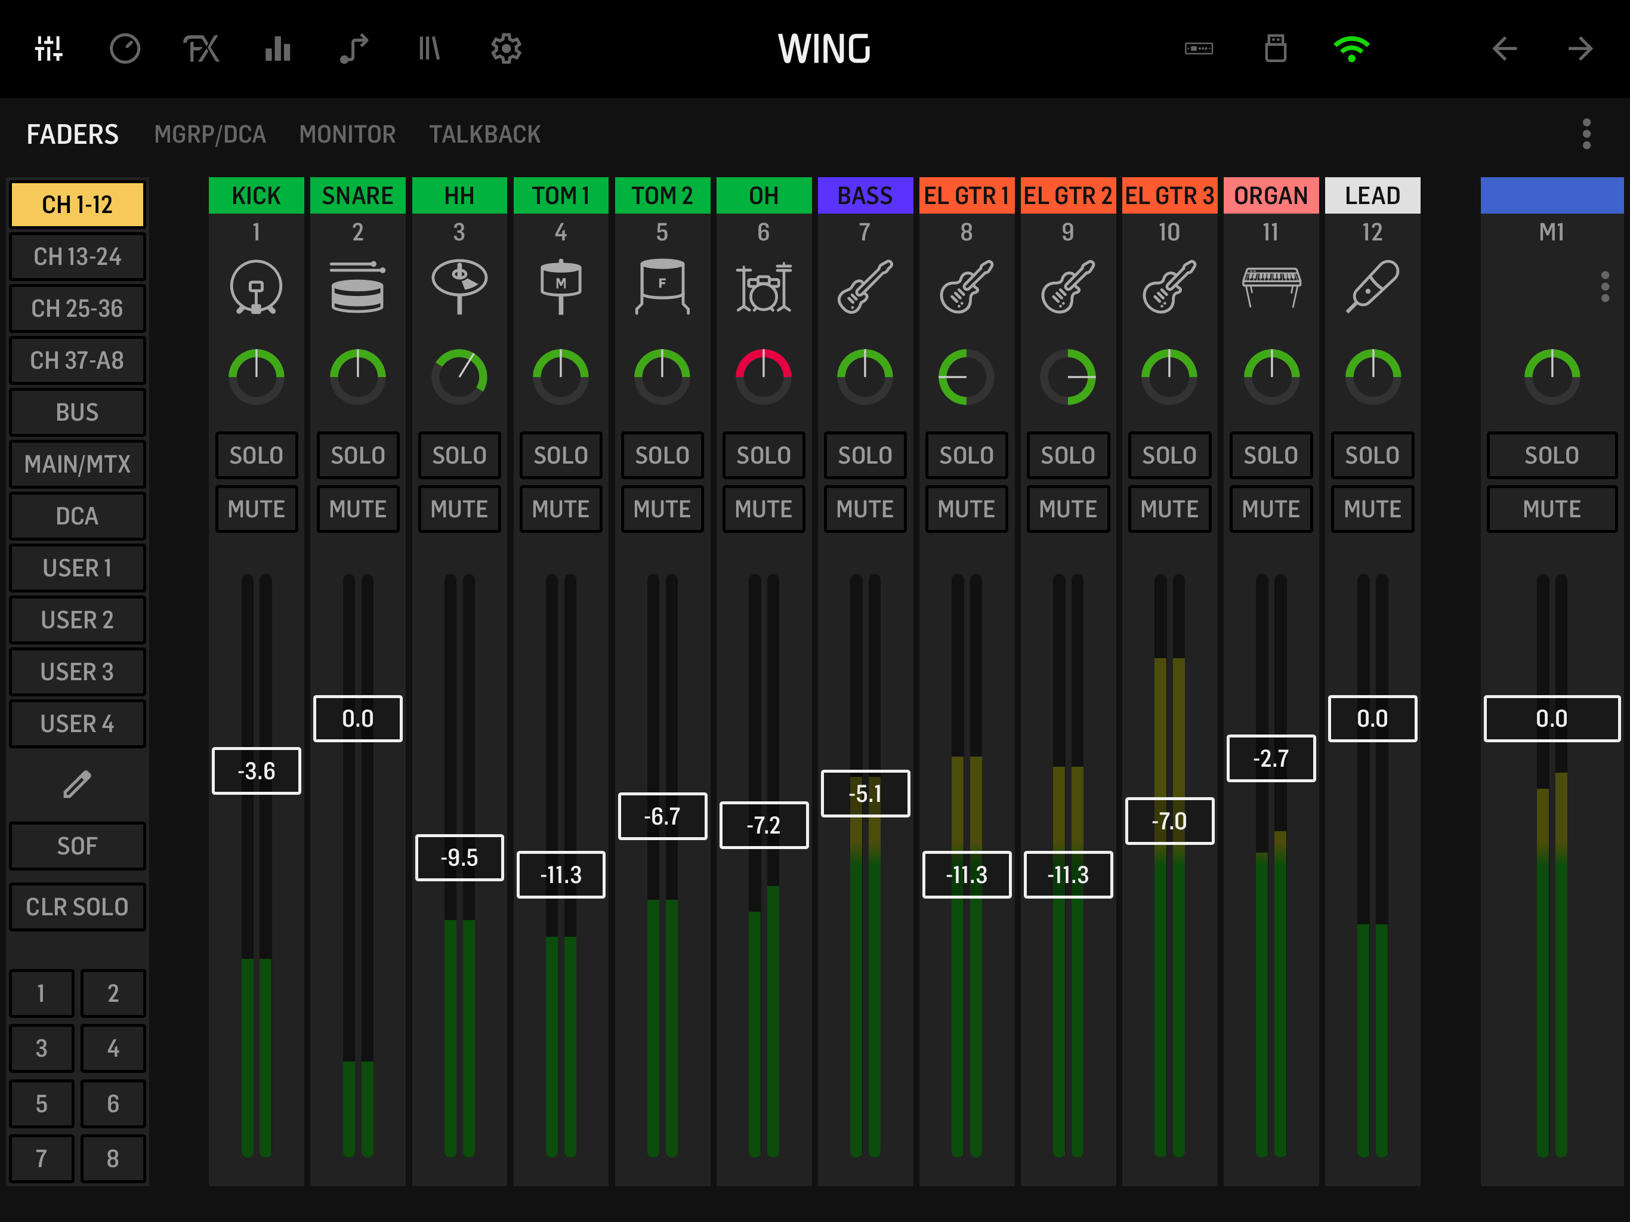Select the USER 1 layer button
This screenshot has width=1630, height=1222.
click(78, 568)
